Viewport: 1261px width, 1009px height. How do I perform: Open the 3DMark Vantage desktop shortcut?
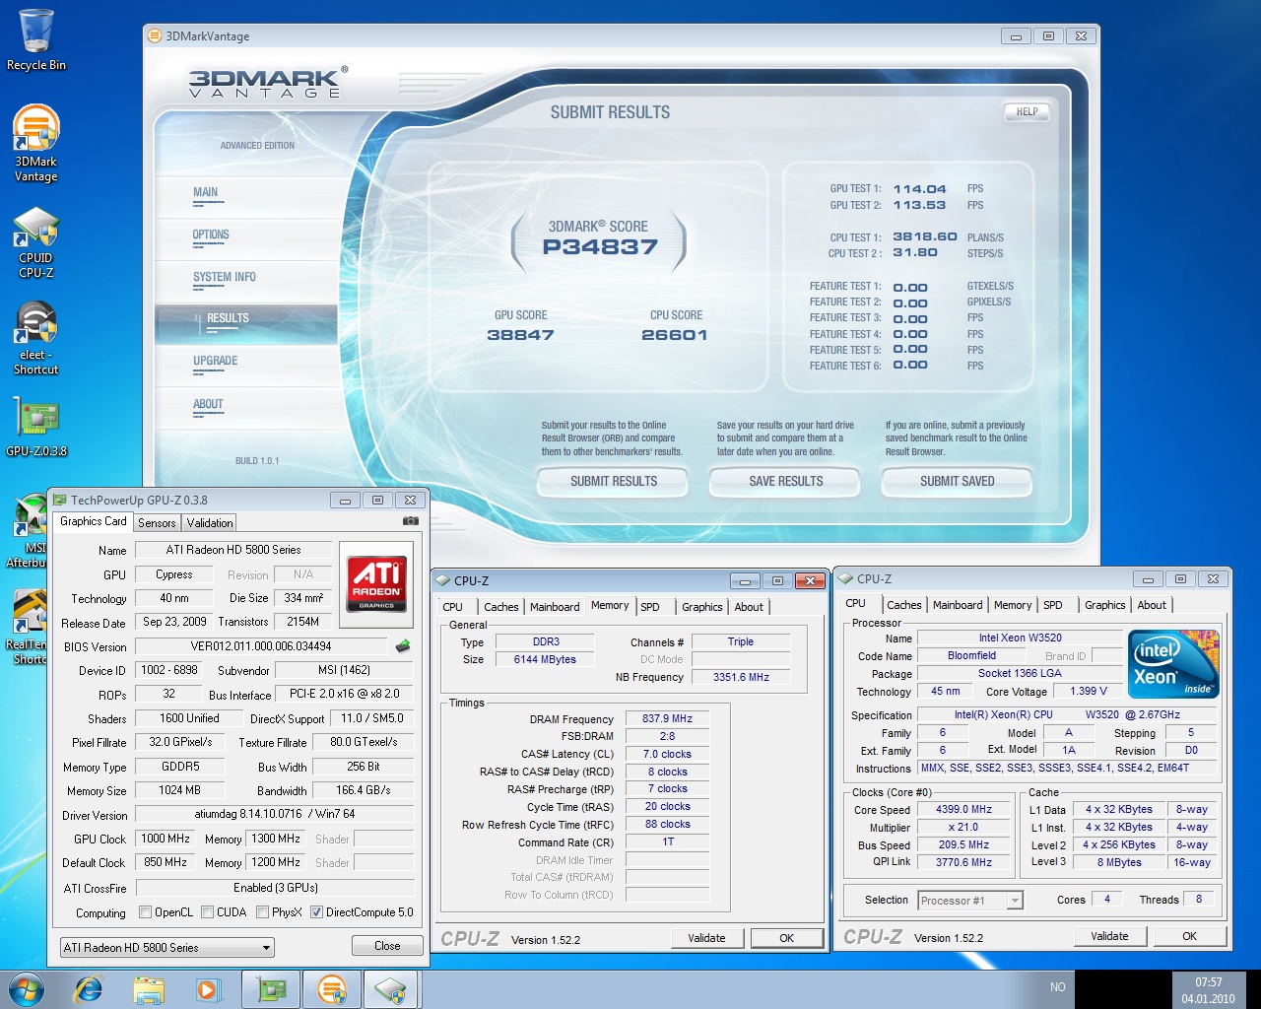(36, 144)
